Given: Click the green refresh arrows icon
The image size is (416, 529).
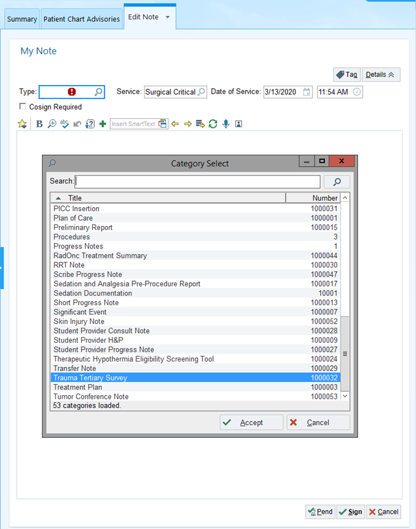Looking at the screenshot, I should tap(213, 124).
